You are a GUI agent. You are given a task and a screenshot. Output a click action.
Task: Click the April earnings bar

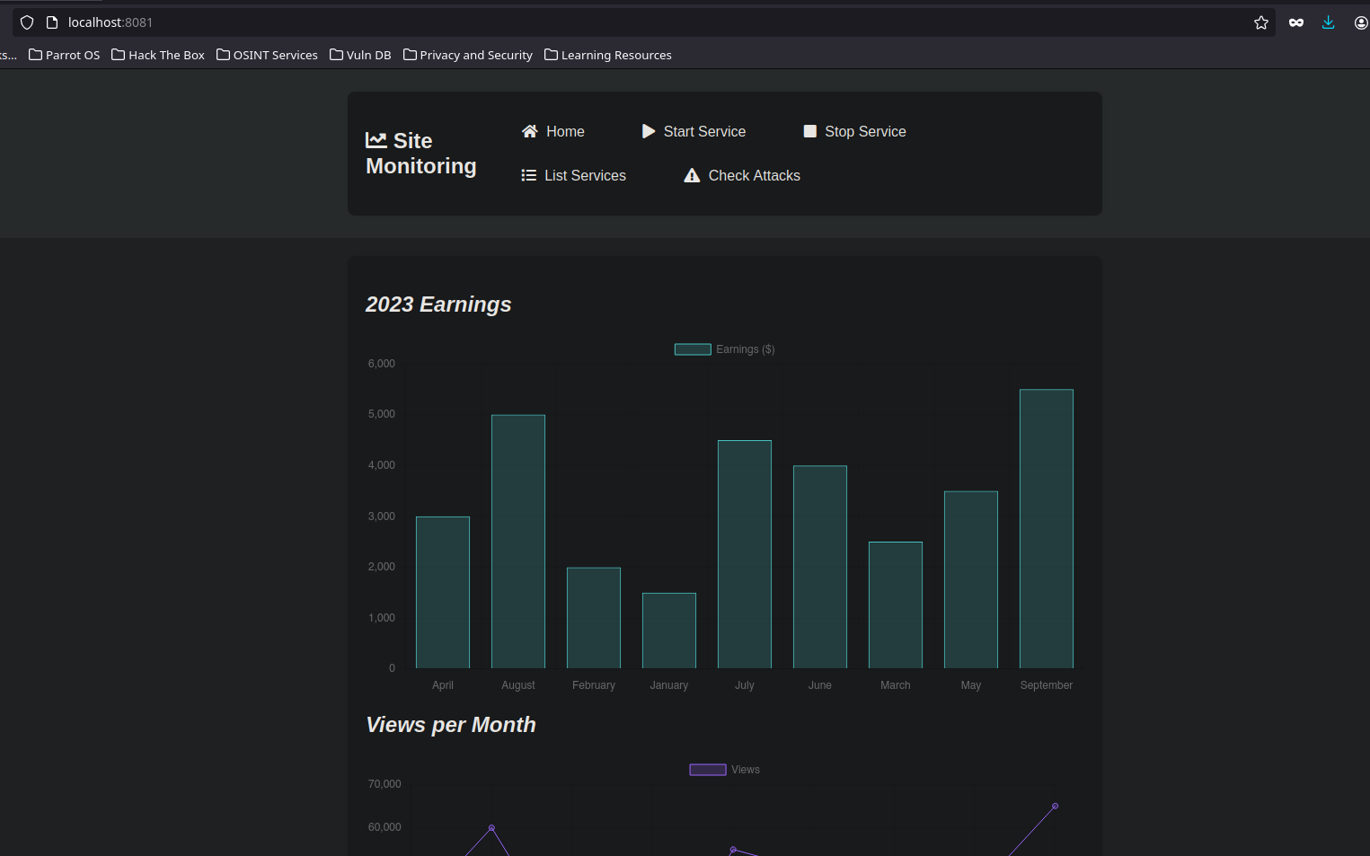[443, 592]
